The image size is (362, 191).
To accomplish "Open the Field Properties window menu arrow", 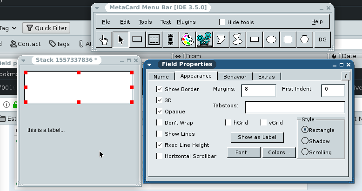I will (x=149, y=65).
